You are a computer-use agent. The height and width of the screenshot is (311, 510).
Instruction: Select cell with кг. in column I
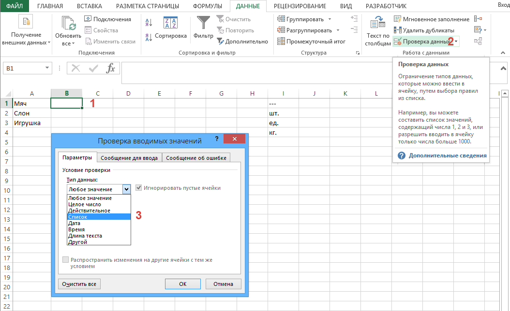point(283,132)
